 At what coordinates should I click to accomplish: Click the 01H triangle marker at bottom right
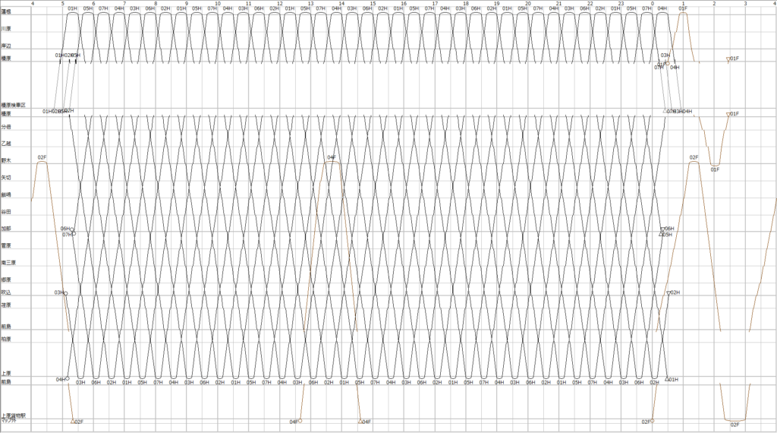(x=667, y=378)
